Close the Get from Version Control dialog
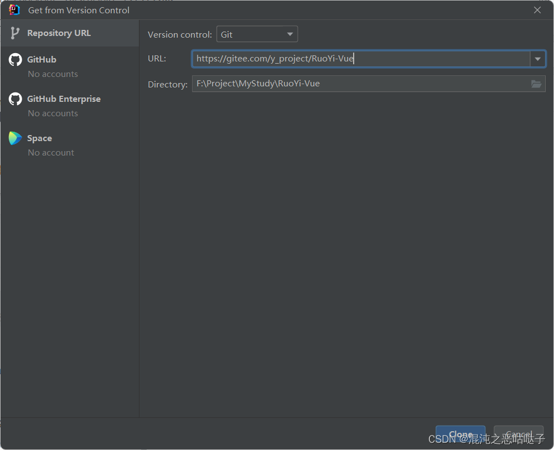554x450 pixels. (x=537, y=11)
